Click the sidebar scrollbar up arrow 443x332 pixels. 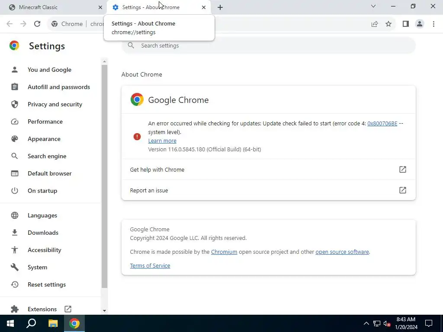(104, 61)
